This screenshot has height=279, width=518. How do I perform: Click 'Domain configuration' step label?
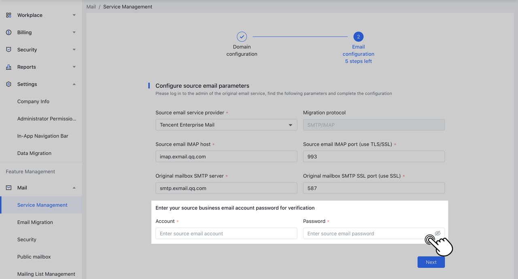click(242, 51)
